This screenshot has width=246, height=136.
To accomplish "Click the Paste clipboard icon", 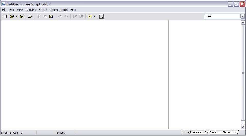I will click(x=51, y=16).
